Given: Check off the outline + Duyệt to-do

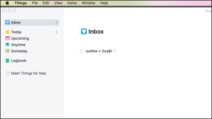Looking at the screenshot, I should (x=82, y=51).
